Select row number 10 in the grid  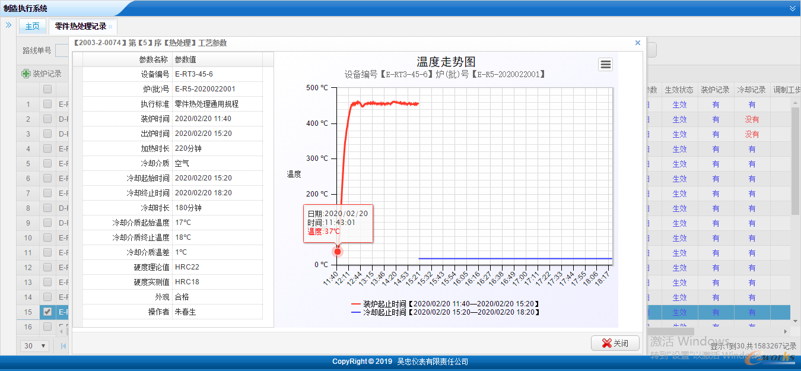tap(28, 237)
